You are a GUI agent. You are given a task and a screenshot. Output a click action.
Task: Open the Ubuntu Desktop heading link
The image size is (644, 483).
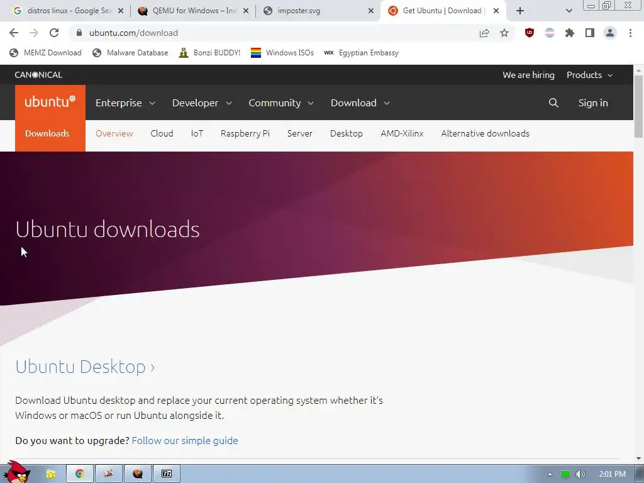[x=85, y=367]
